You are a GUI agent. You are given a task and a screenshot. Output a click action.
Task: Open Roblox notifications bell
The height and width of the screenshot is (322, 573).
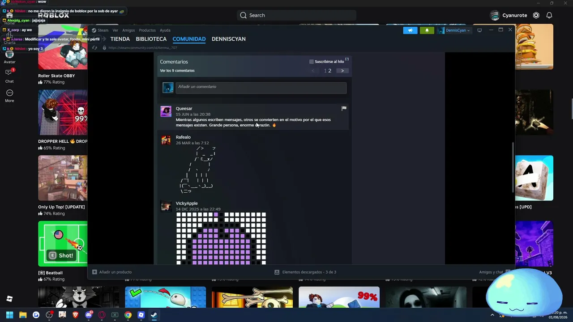(549, 15)
